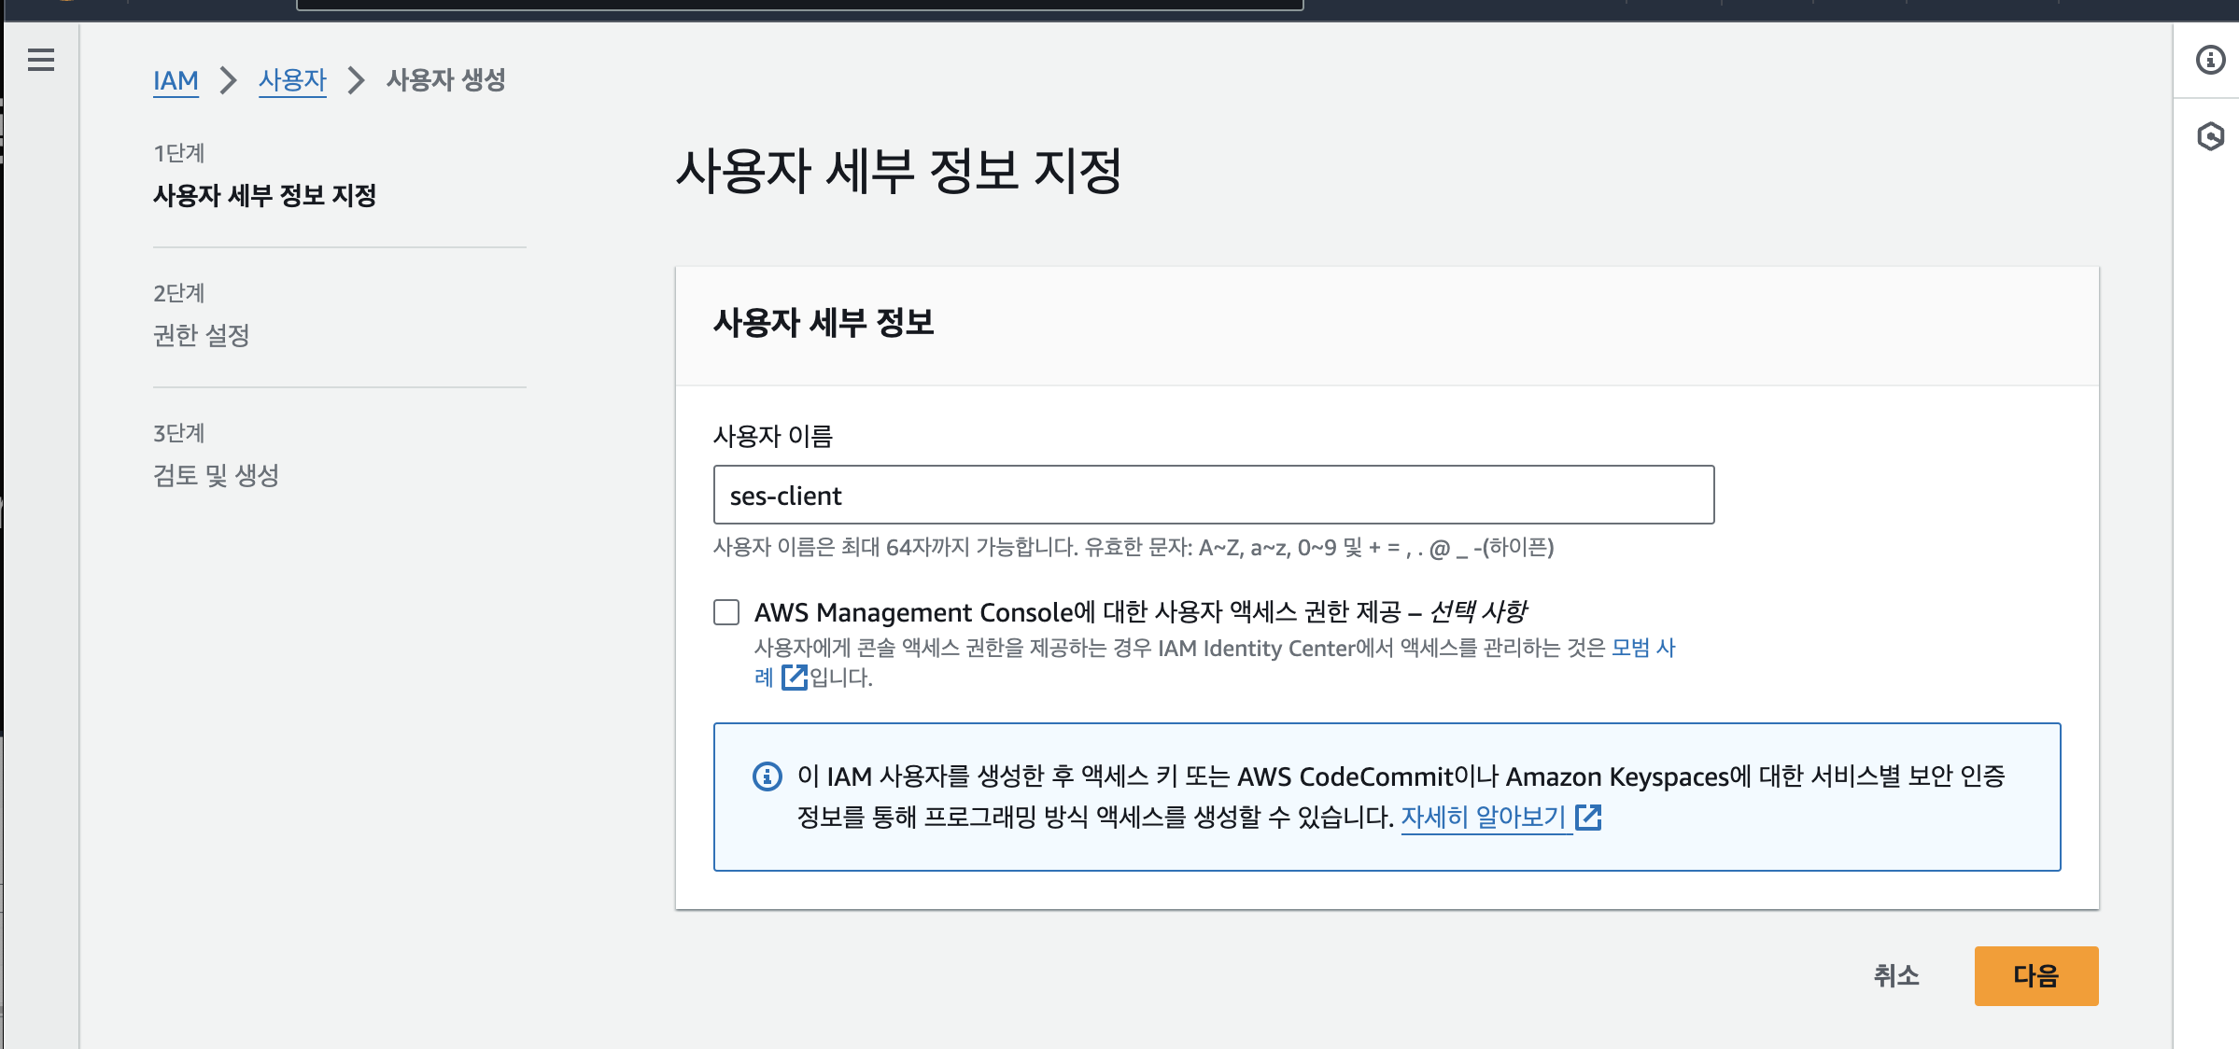This screenshot has width=2239, height=1049.
Task: Click the username character limit hint text
Action: click(1134, 548)
